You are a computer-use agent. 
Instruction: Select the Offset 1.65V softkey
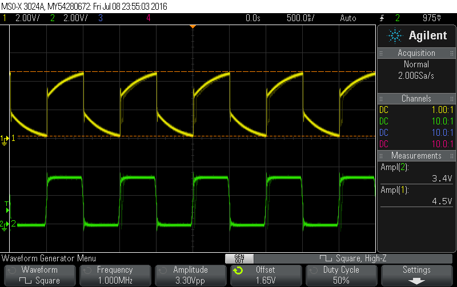pos(266,276)
